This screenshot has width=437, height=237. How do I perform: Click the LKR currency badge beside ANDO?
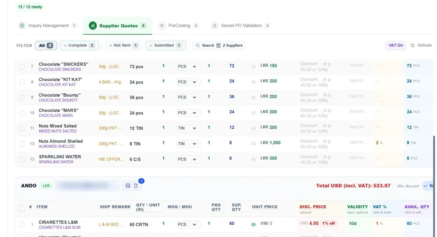tap(46, 186)
